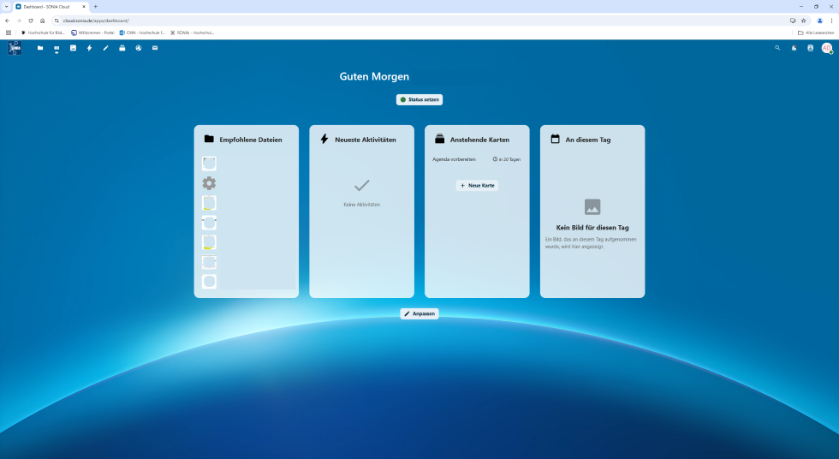
Task: Click the Anpassen button
Action: coord(419,313)
